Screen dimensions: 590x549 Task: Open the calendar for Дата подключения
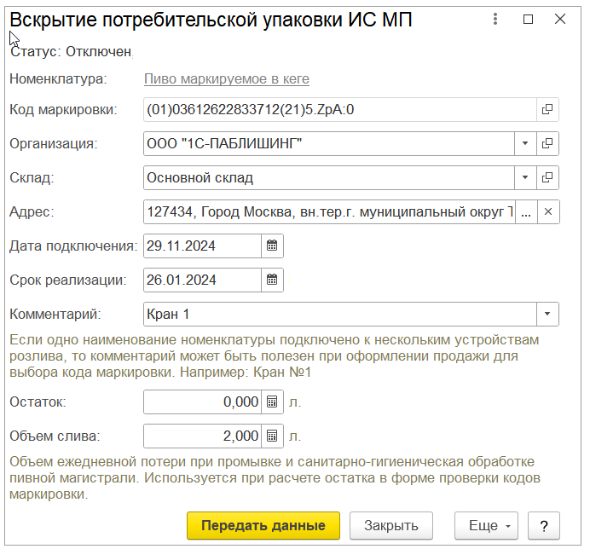[272, 246]
